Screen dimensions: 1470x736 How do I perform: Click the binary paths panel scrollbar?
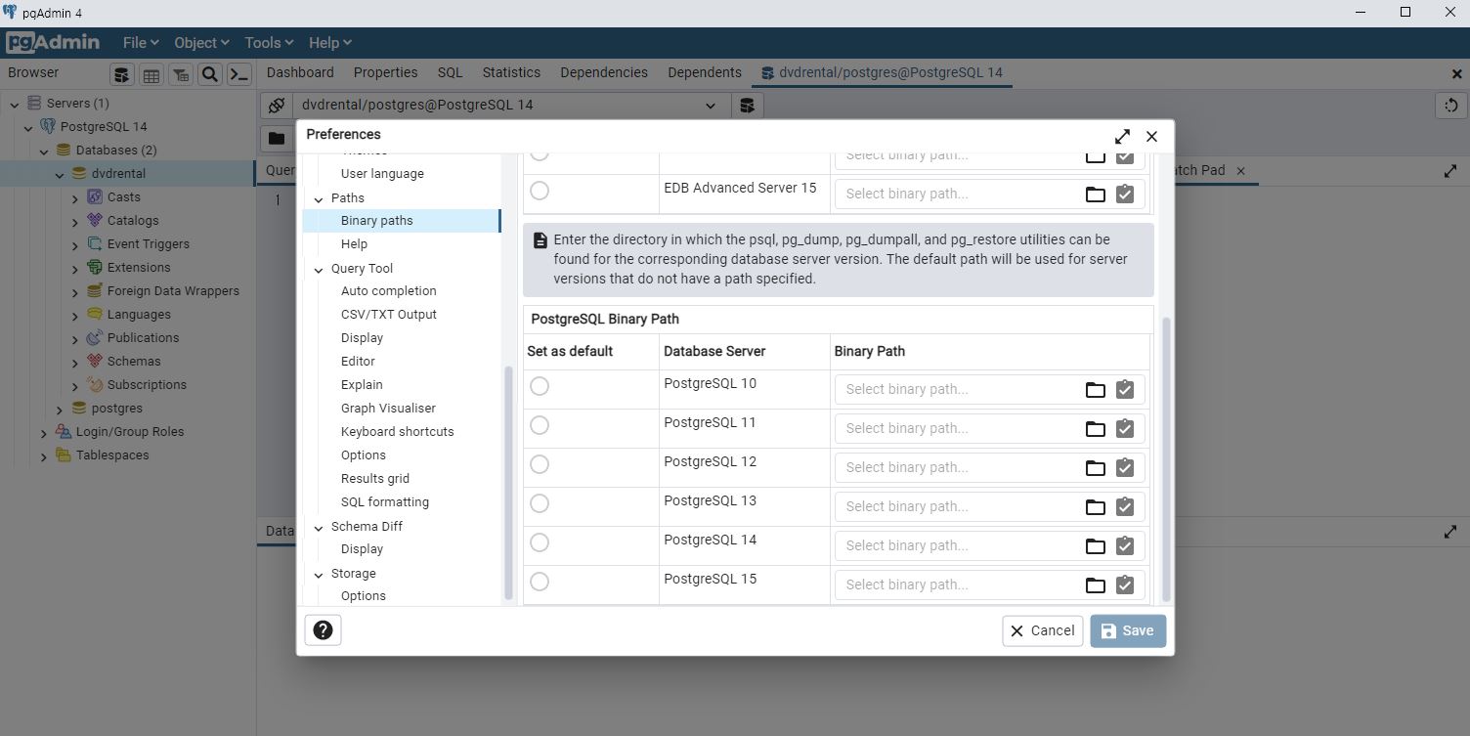(x=1166, y=459)
